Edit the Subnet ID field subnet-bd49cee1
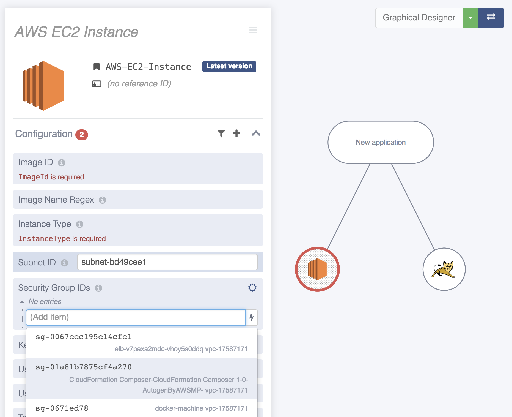Screen dimensions: 512x417 tap(167, 262)
